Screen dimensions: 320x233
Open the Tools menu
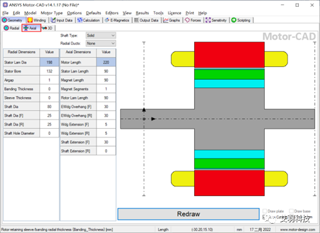click(x=158, y=13)
